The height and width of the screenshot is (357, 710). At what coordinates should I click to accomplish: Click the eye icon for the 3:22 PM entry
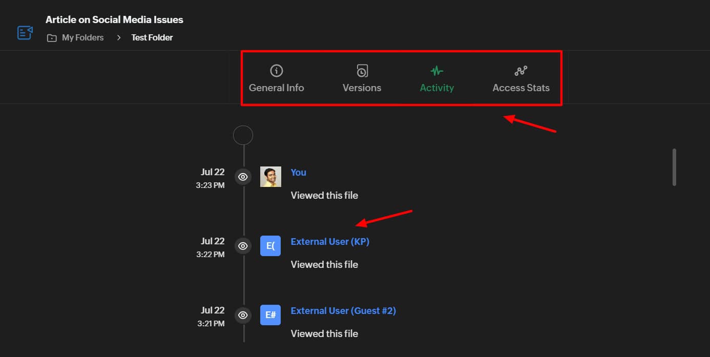pos(243,246)
